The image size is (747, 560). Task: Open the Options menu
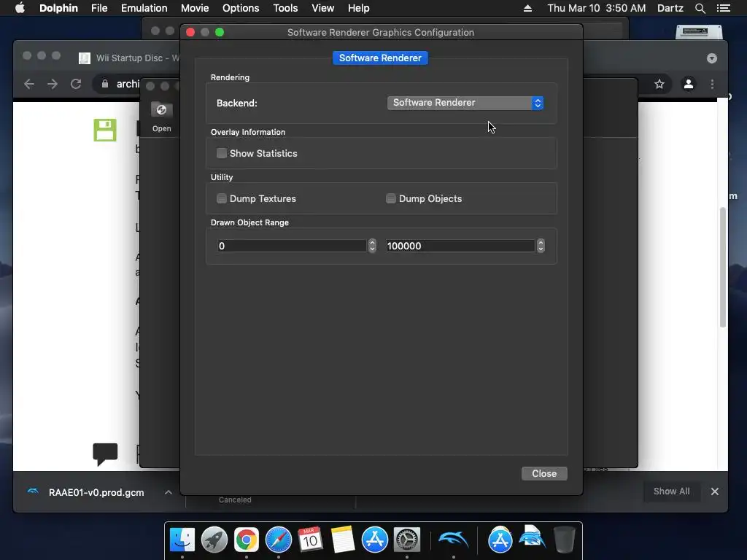point(241,8)
